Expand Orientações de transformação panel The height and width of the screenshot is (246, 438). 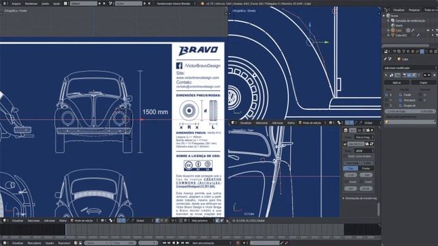tap(359, 198)
